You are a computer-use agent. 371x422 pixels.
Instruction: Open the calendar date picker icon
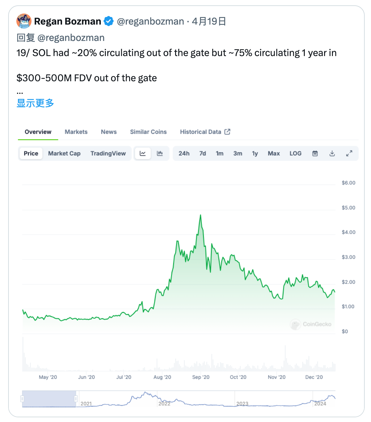pyautogui.click(x=315, y=153)
